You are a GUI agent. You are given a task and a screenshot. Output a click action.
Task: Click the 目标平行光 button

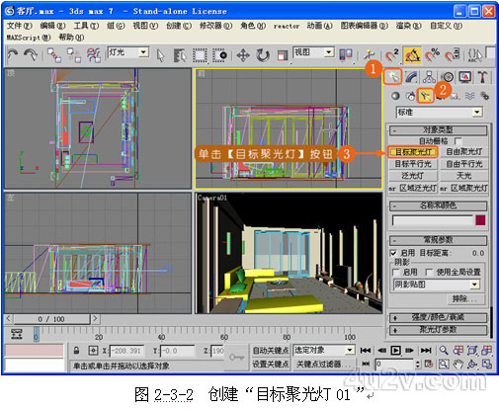[x=413, y=164]
